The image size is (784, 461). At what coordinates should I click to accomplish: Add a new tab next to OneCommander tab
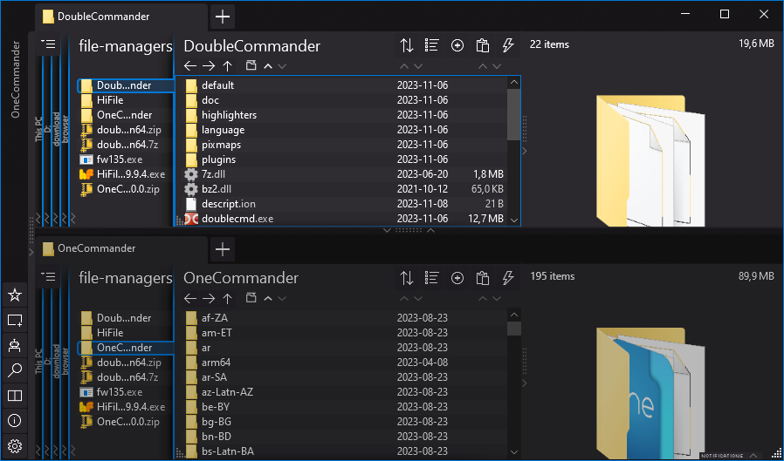(x=223, y=249)
